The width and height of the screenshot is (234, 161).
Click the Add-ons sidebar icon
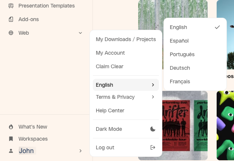click(x=11, y=19)
